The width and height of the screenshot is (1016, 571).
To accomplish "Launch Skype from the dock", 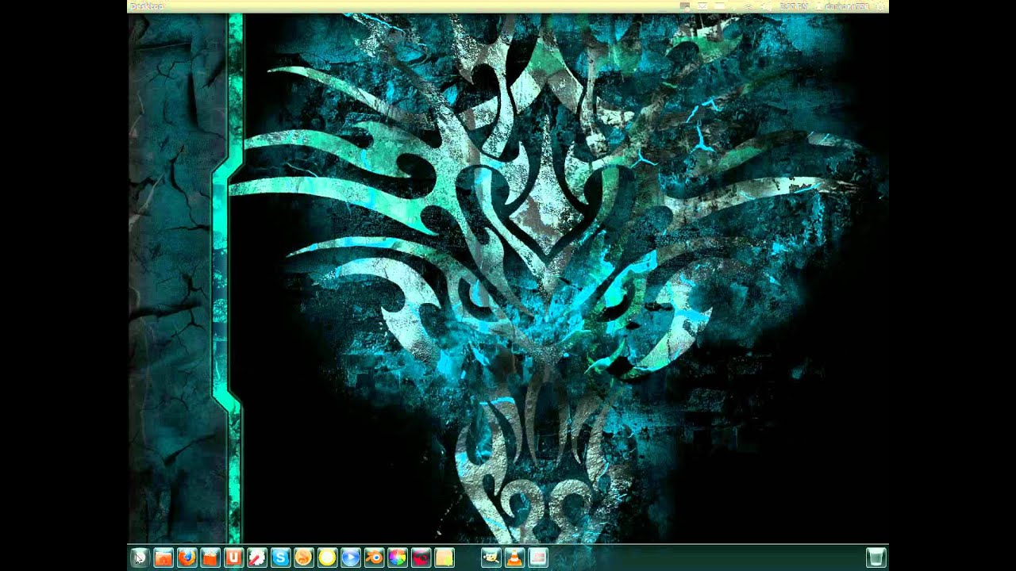I will click(280, 558).
